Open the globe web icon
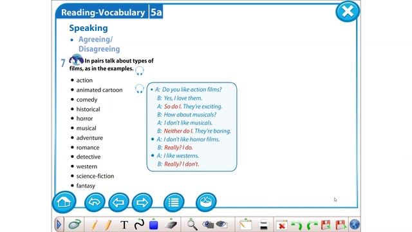This screenshot has height=232, width=412. (x=355, y=225)
